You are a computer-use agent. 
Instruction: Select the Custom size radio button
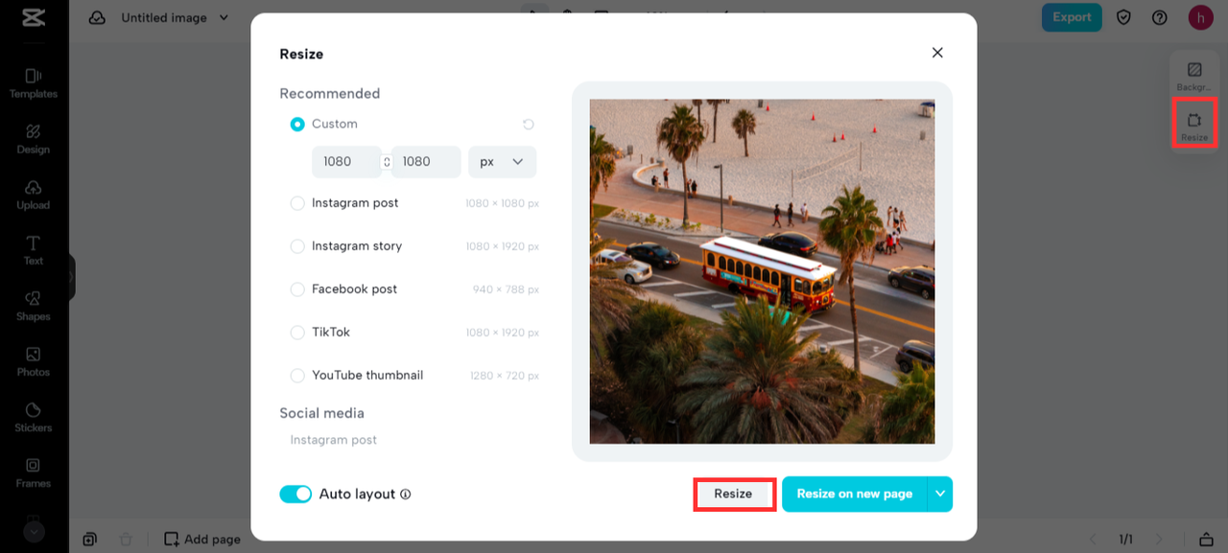click(297, 124)
